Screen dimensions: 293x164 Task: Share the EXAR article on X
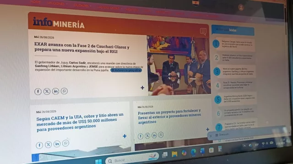(x=47, y=91)
